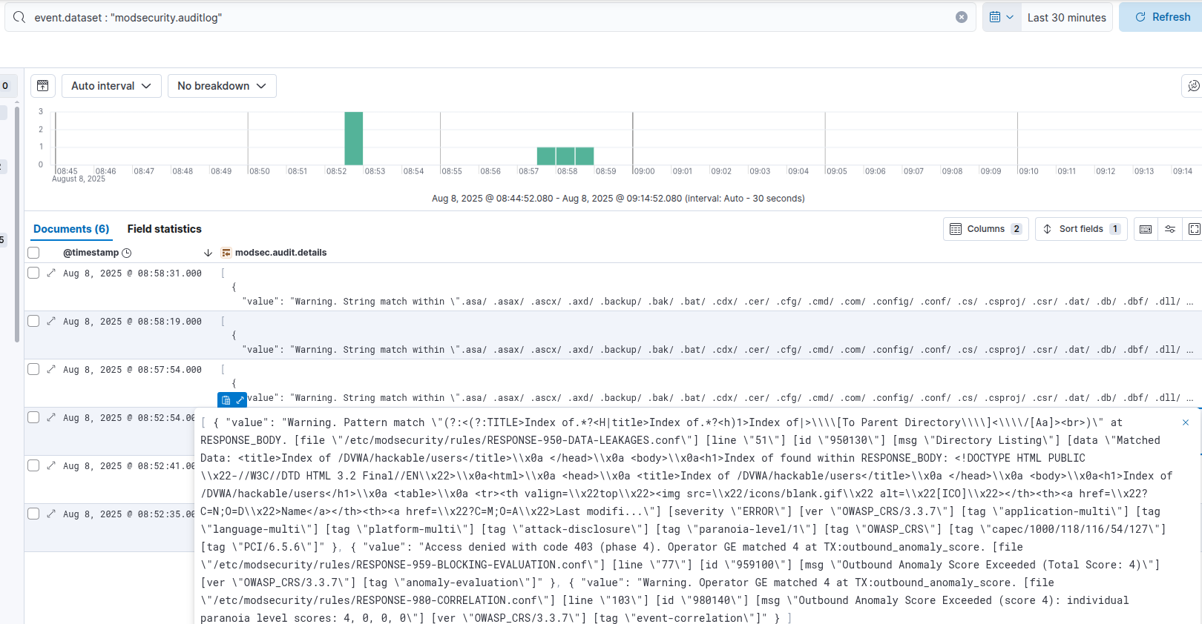Image resolution: width=1202 pixels, height=624 pixels.
Task: Switch to the Field statistics tab
Action: (164, 229)
